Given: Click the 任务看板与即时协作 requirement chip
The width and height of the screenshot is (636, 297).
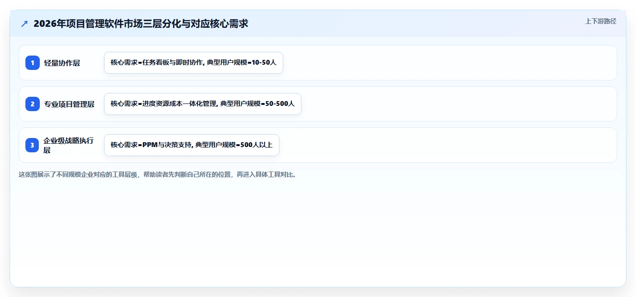Looking at the screenshot, I should [194, 63].
